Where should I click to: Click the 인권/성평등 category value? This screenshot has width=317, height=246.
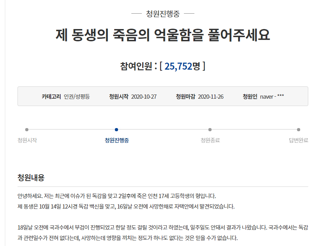click(x=77, y=97)
